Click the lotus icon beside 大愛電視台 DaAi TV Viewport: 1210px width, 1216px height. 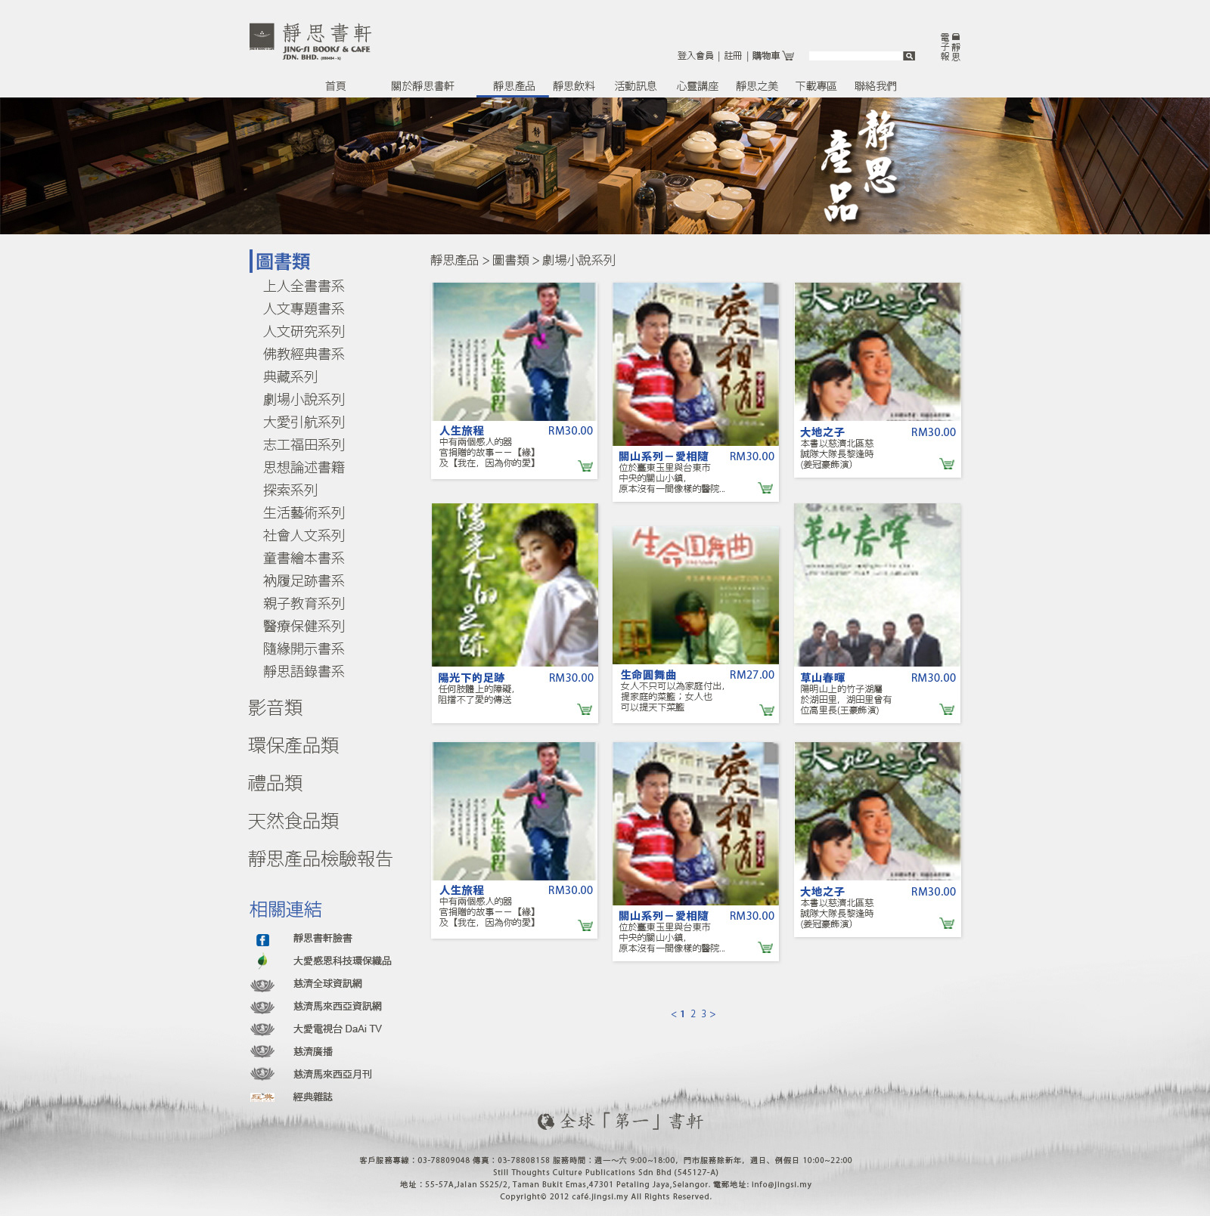262,1029
